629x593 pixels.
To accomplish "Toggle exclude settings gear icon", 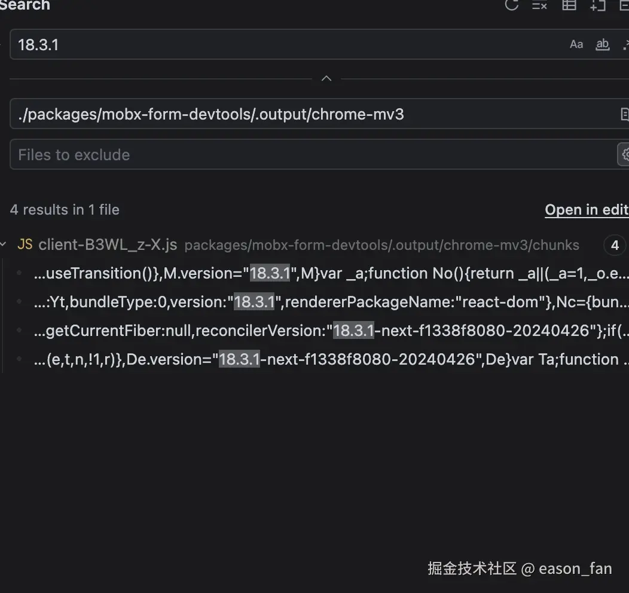I will (x=624, y=154).
